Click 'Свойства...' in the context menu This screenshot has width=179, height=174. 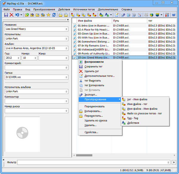pyautogui.click(x=91, y=132)
